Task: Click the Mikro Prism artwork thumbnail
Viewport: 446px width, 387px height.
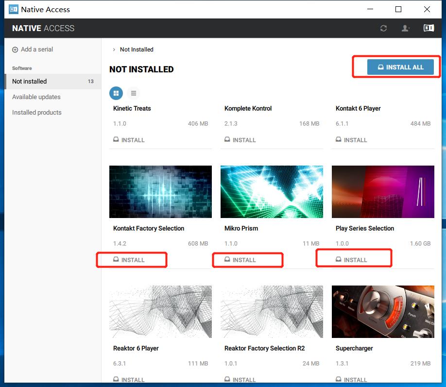Action: coord(272,192)
